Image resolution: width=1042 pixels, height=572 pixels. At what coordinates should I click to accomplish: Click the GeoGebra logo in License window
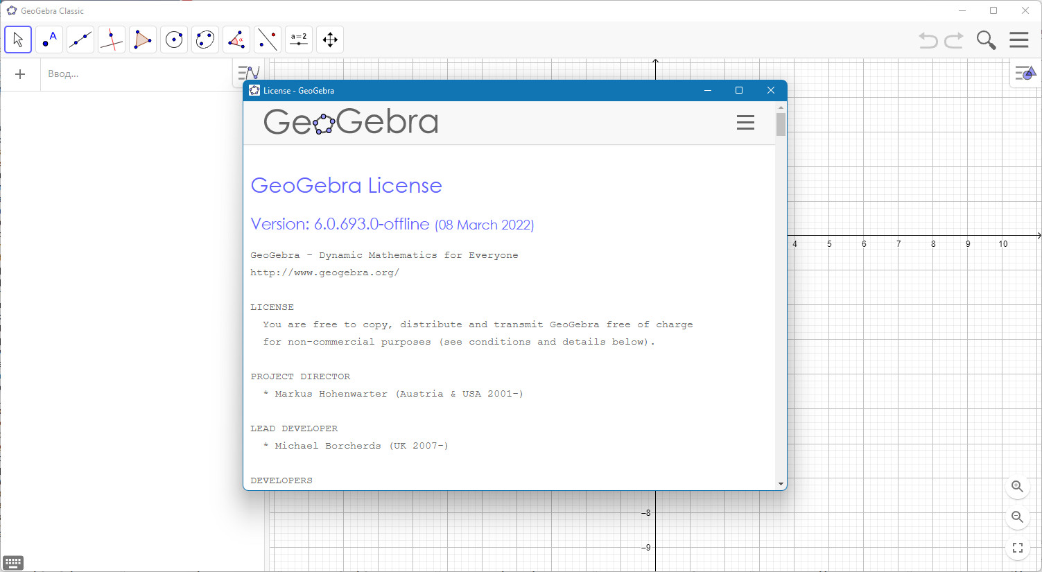pyautogui.click(x=351, y=122)
